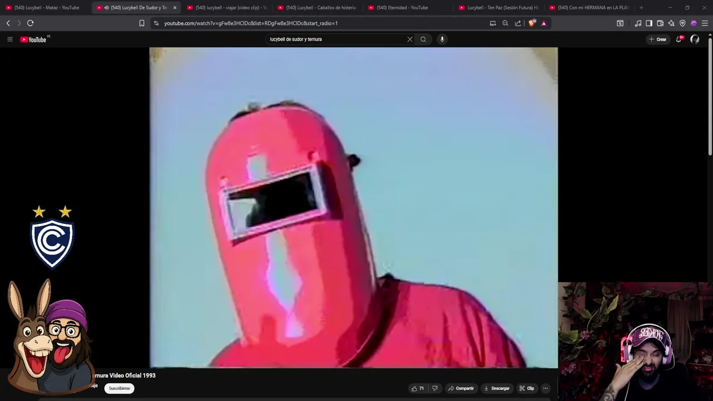This screenshot has width=713, height=401.
Task: Reload the YouTube page
Action: click(x=30, y=23)
